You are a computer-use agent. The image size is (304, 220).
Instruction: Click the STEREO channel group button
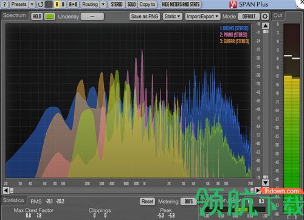pyautogui.click(x=117, y=4)
